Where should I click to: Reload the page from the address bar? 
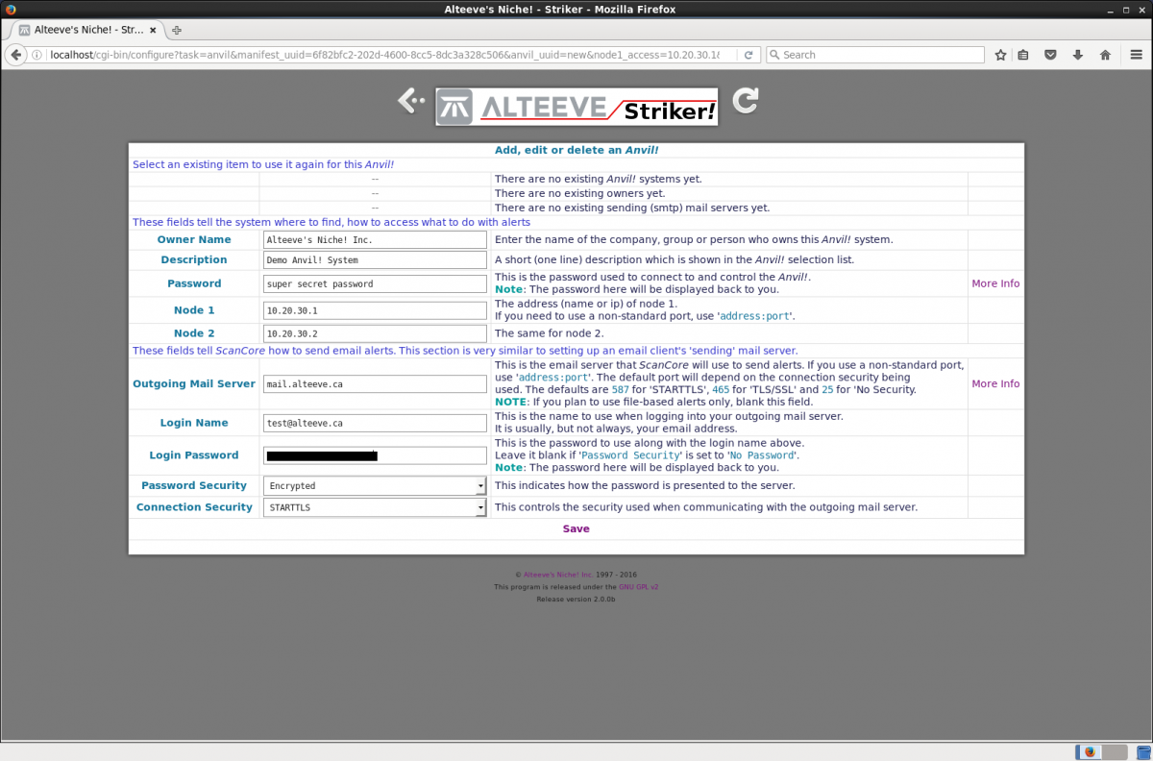(x=748, y=55)
